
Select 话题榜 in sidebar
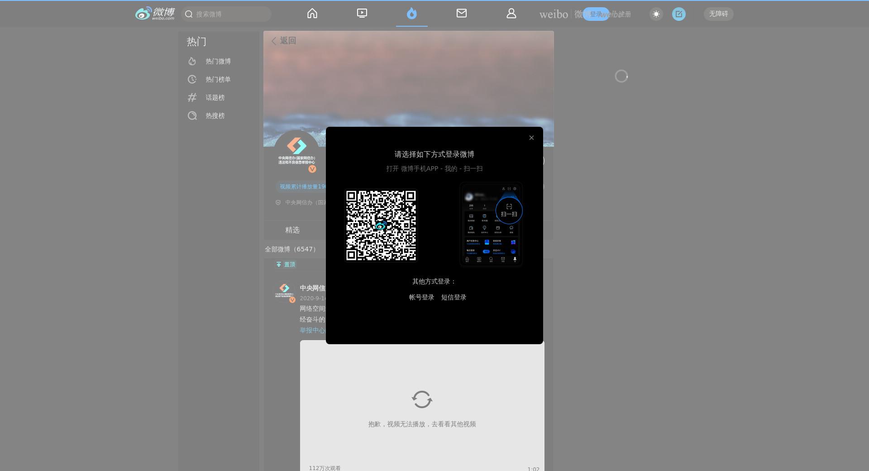coord(215,97)
